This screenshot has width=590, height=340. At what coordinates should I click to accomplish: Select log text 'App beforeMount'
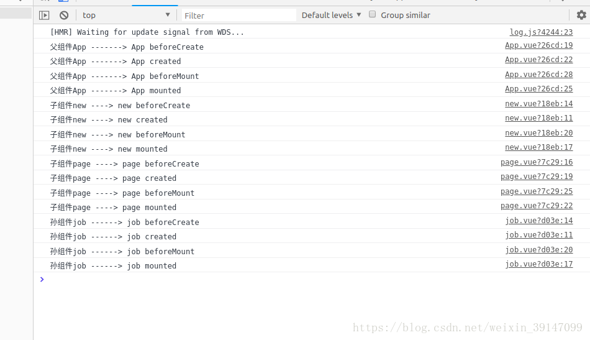point(165,76)
